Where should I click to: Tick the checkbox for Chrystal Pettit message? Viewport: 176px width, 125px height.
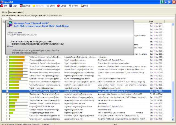point(7,91)
